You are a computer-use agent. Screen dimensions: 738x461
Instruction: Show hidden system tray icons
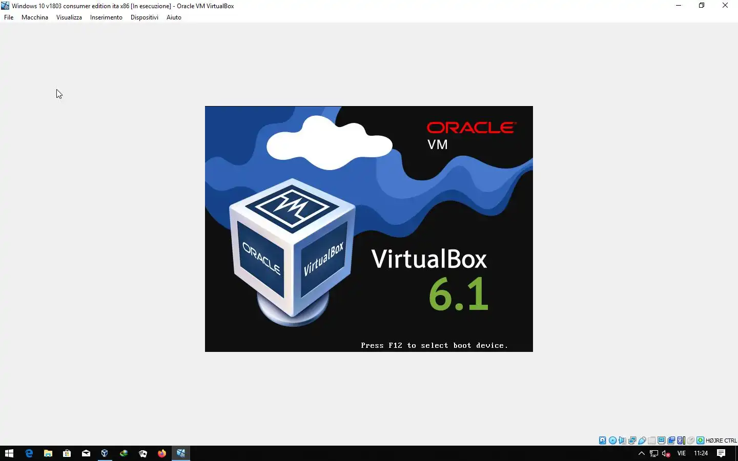click(641, 453)
